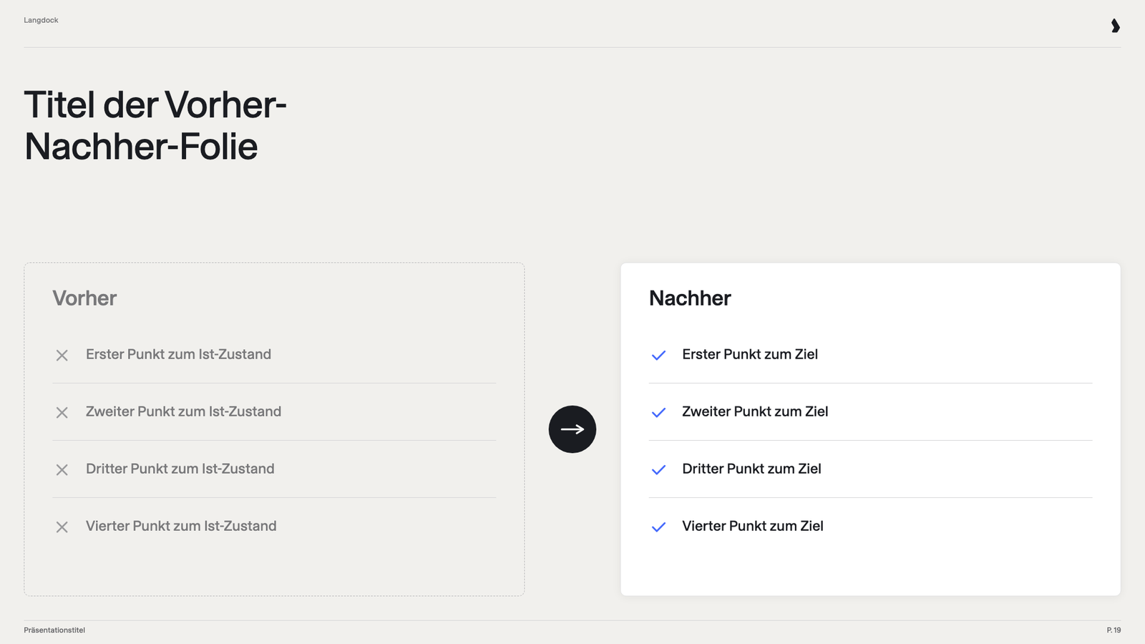Click the blue checkmark beside Dritter Punkt zum Ziel

658,469
